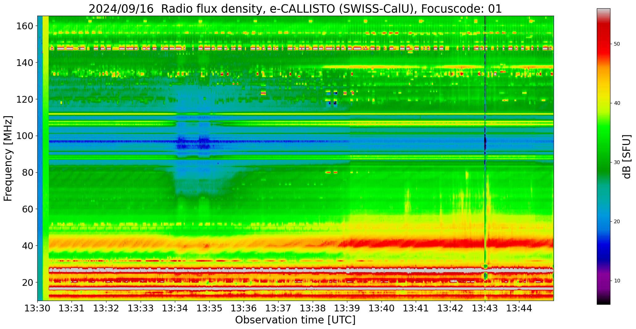Click the 100 MHz frequency tick label
636x329 pixels.
(x=24, y=136)
